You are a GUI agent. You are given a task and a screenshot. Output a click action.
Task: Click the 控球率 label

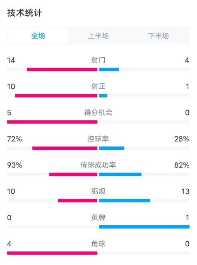(98, 139)
